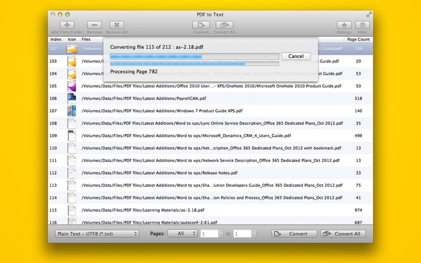Click the Convert icon in the top toolbar

pyautogui.click(x=201, y=25)
